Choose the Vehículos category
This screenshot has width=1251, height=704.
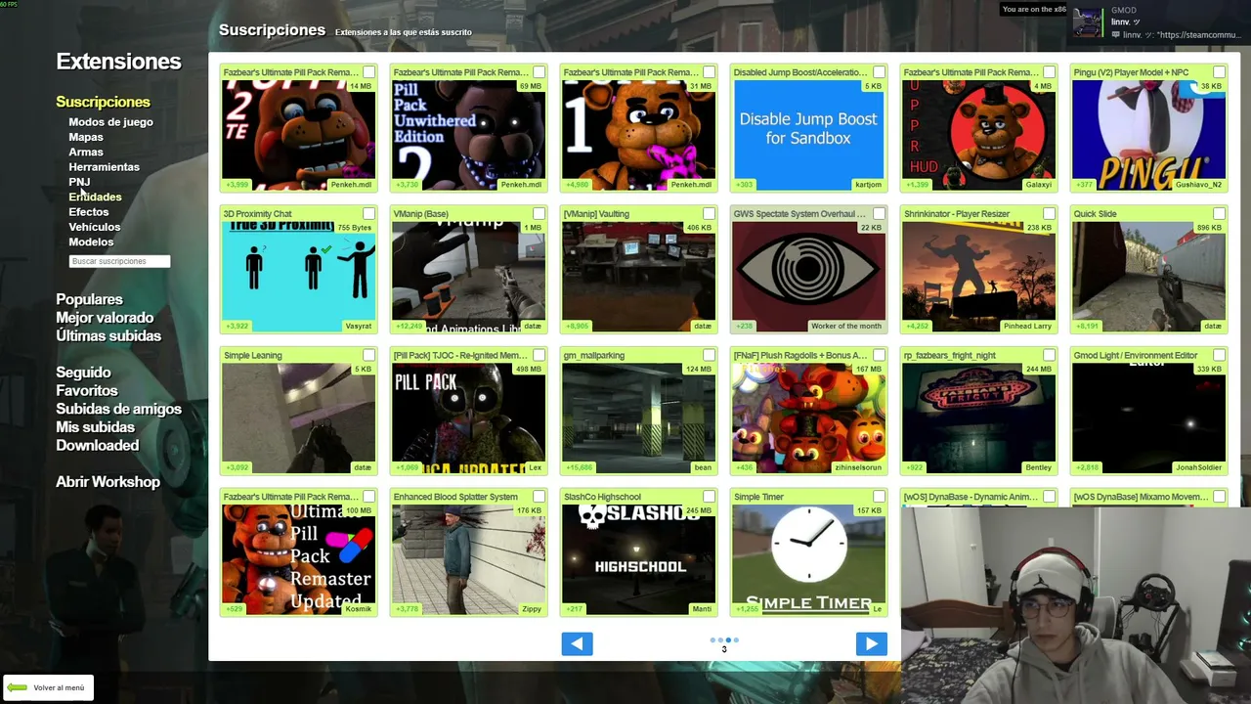[95, 227]
